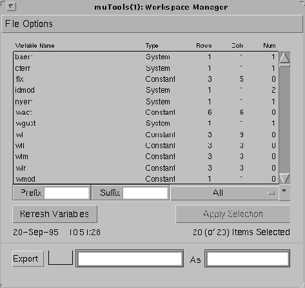
Task: Open the window menu button in title bar
Action: pos(11,6)
